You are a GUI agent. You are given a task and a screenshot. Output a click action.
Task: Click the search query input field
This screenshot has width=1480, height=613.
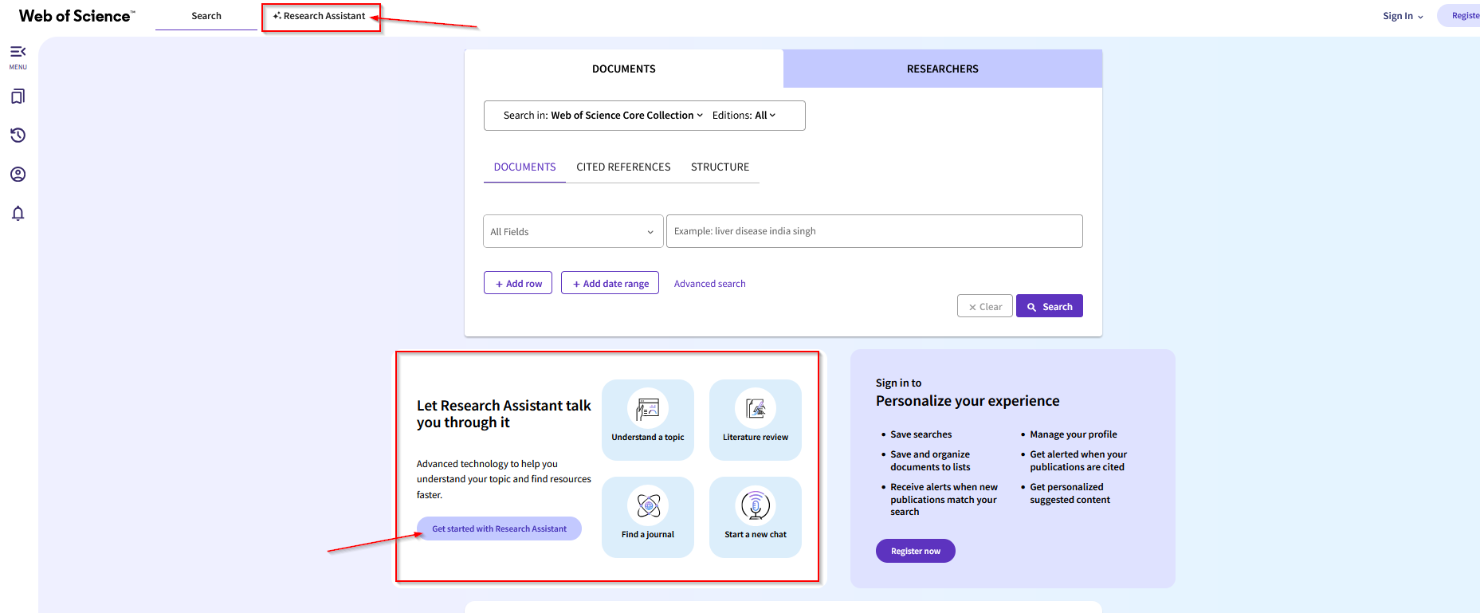pyautogui.click(x=874, y=231)
